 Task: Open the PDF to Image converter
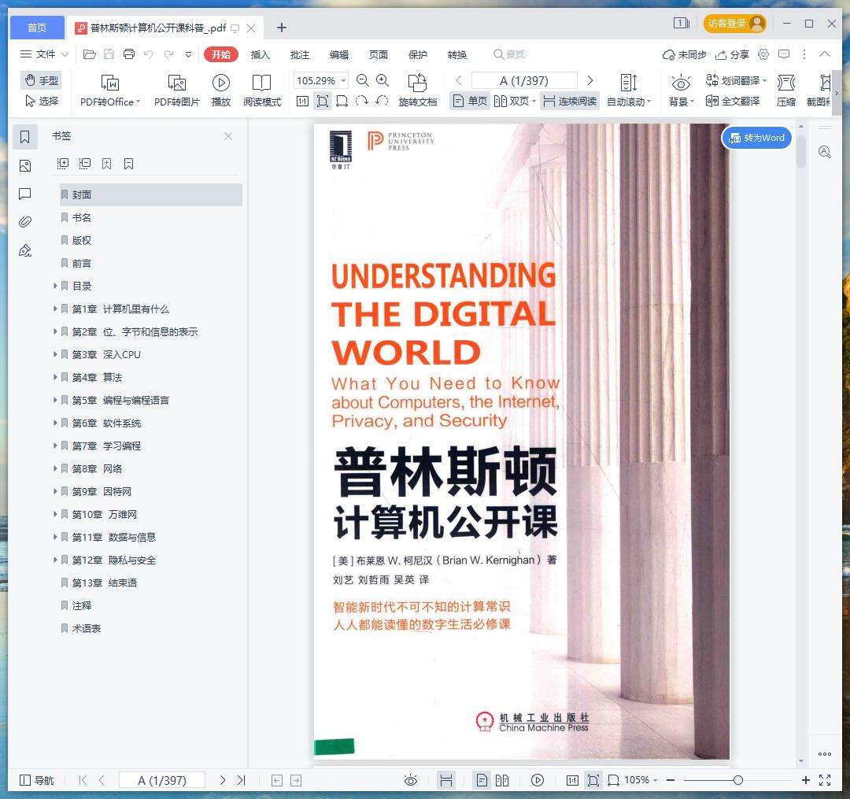[x=177, y=91]
